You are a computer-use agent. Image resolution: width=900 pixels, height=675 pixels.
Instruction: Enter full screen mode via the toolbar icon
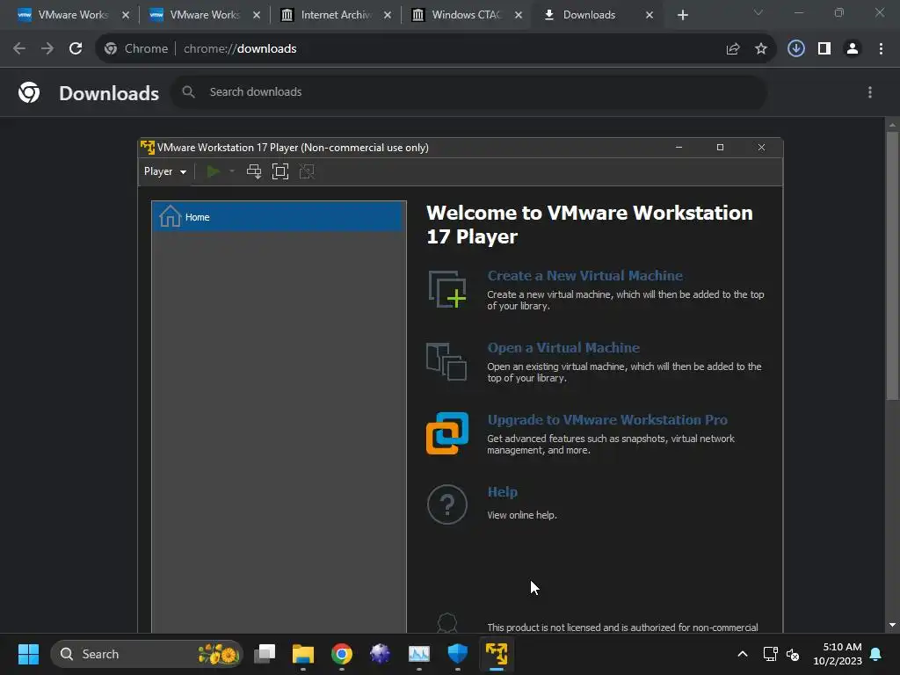[x=280, y=171]
